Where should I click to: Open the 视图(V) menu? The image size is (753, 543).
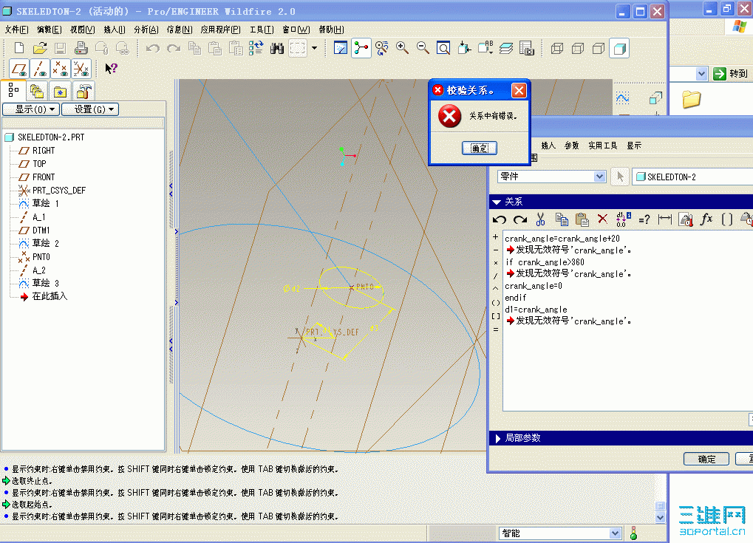tap(82, 30)
